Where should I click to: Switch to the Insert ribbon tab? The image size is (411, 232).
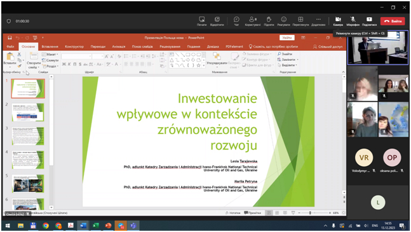click(x=50, y=46)
